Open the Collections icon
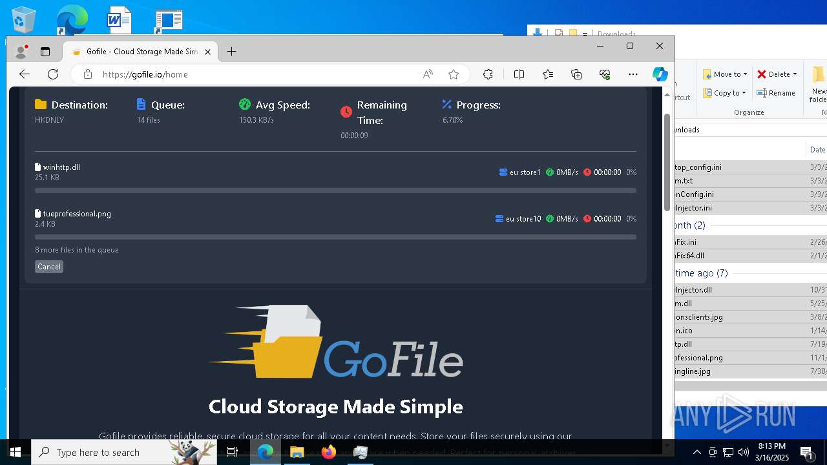This screenshot has height=465, width=827. click(576, 74)
